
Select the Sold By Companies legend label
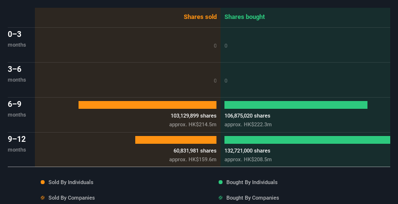point(72,198)
